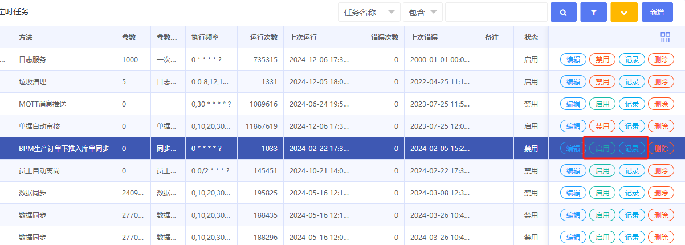
Task: View 记录 for the 垃圾清理 task
Action: point(632,81)
